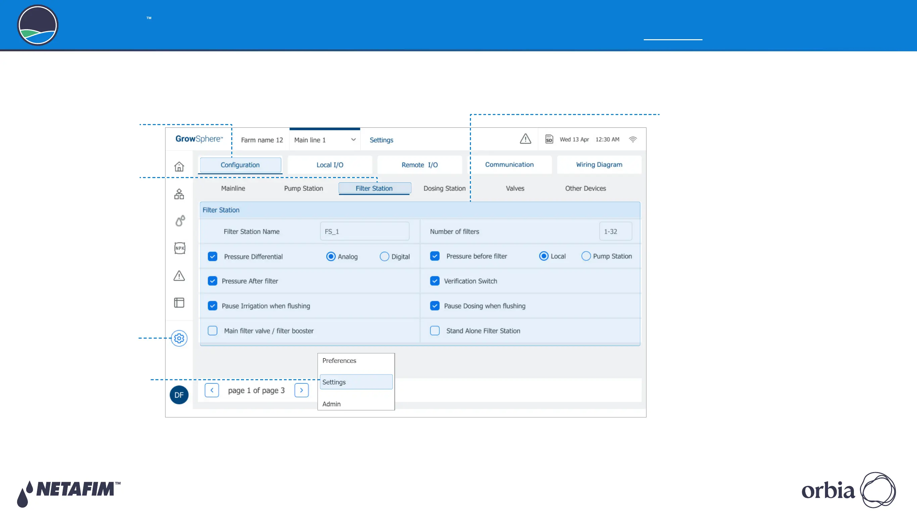The height and width of the screenshot is (515, 917).
Task: Open the Local I/O tab
Action: [330, 165]
